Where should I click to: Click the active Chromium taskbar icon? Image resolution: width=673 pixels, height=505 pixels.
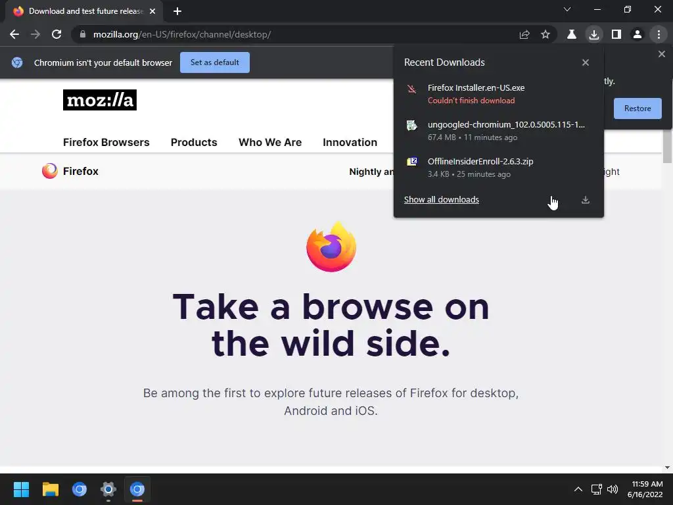(x=137, y=489)
